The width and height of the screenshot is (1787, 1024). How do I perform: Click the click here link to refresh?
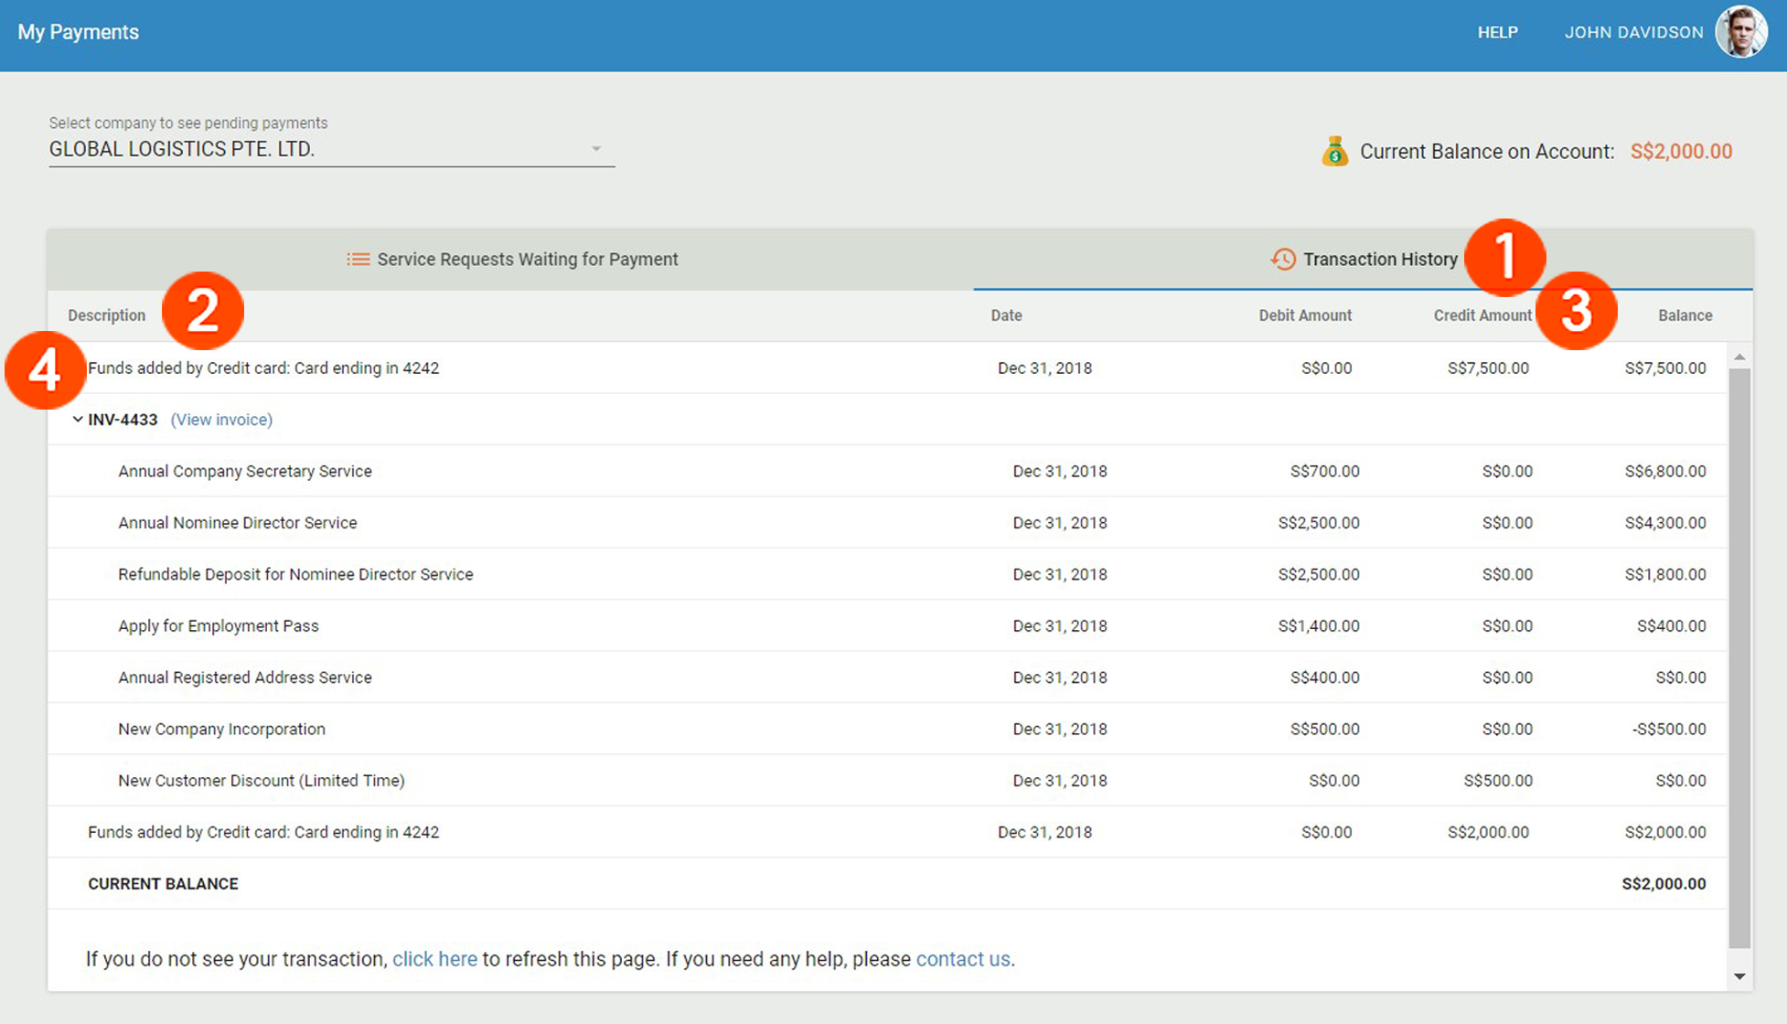pos(435,959)
